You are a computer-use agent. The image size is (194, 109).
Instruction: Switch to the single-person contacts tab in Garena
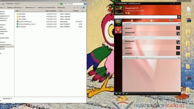pos(132,21)
